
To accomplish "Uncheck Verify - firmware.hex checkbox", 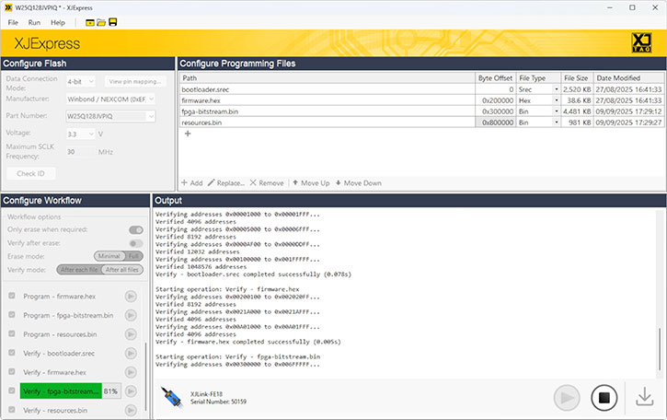I will pos(12,371).
